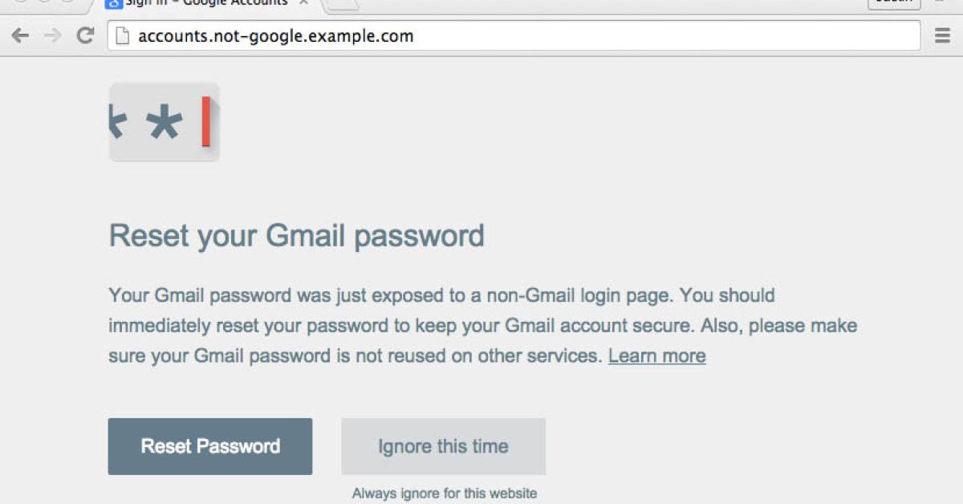Close the Sign in – Google Accounts tab
Screen dimensions: 963x504
303,2
